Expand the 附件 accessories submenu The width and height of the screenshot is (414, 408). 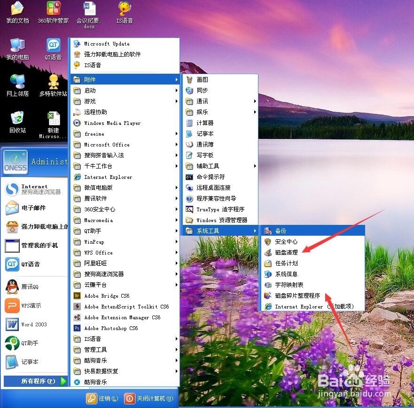[125, 79]
